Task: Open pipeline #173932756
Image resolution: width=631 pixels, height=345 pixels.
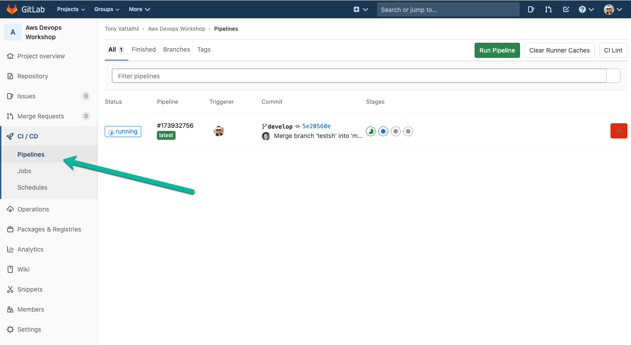Action: coord(175,126)
